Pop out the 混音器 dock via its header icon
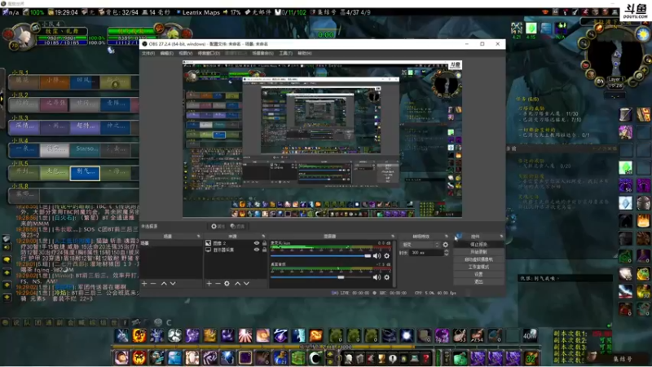The height and width of the screenshot is (367, 652). coord(393,237)
